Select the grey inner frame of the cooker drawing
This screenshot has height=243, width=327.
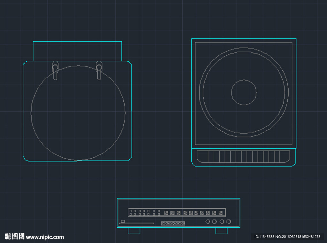pyautogui.click(x=244, y=94)
